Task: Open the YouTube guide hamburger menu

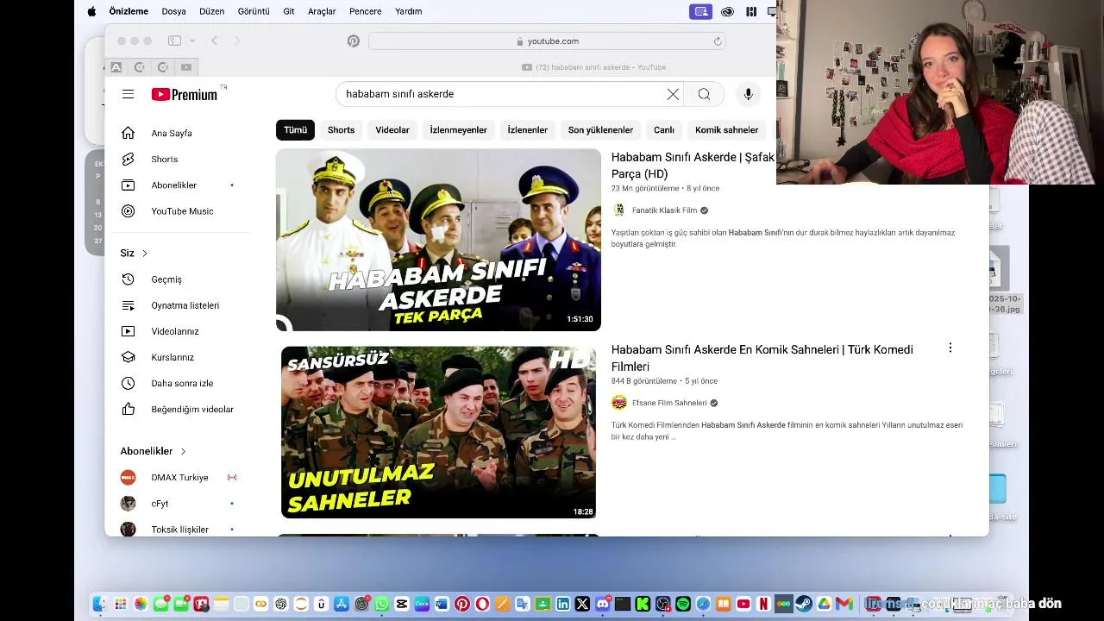Action: click(x=128, y=94)
